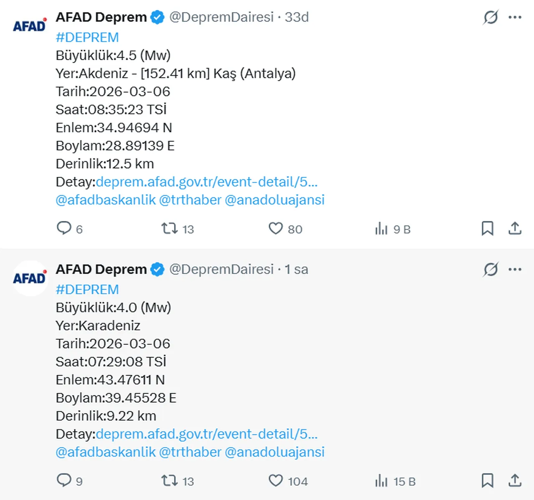Open the #DEPREM hashtag
This screenshot has height=500, width=534.
click(87, 37)
